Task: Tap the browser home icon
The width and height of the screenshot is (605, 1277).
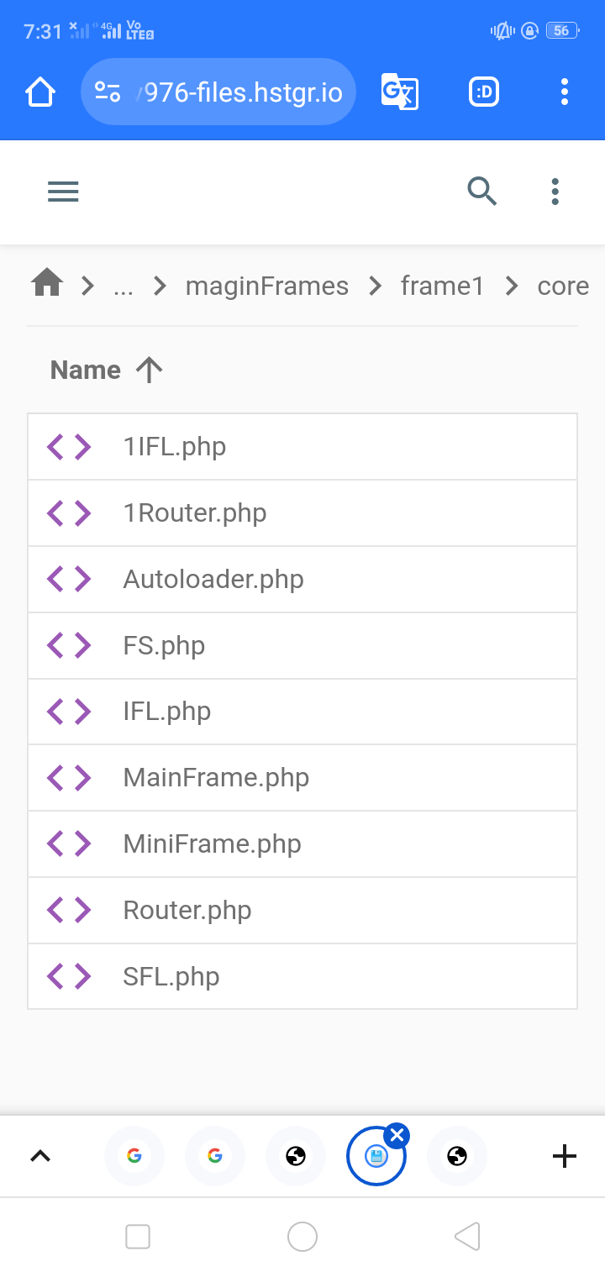Action: (40, 92)
